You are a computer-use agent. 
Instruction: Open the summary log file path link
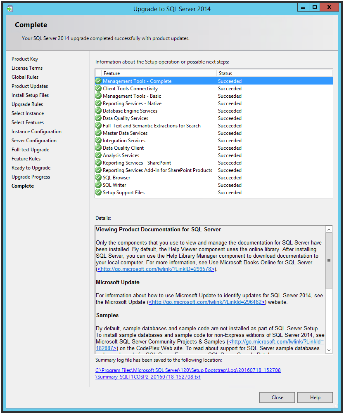tap(188, 373)
